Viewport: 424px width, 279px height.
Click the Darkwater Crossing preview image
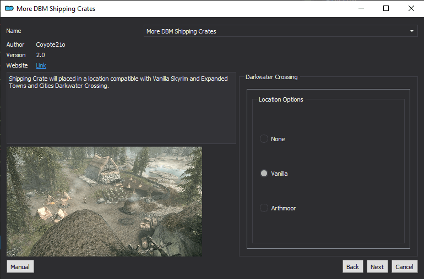pyautogui.click(x=105, y=202)
